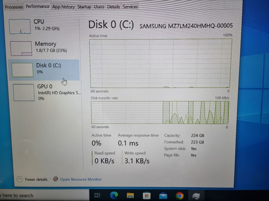Launch Microsoft Edge from the taskbar
This screenshot has height=201, width=269.
click(x=114, y=195)
